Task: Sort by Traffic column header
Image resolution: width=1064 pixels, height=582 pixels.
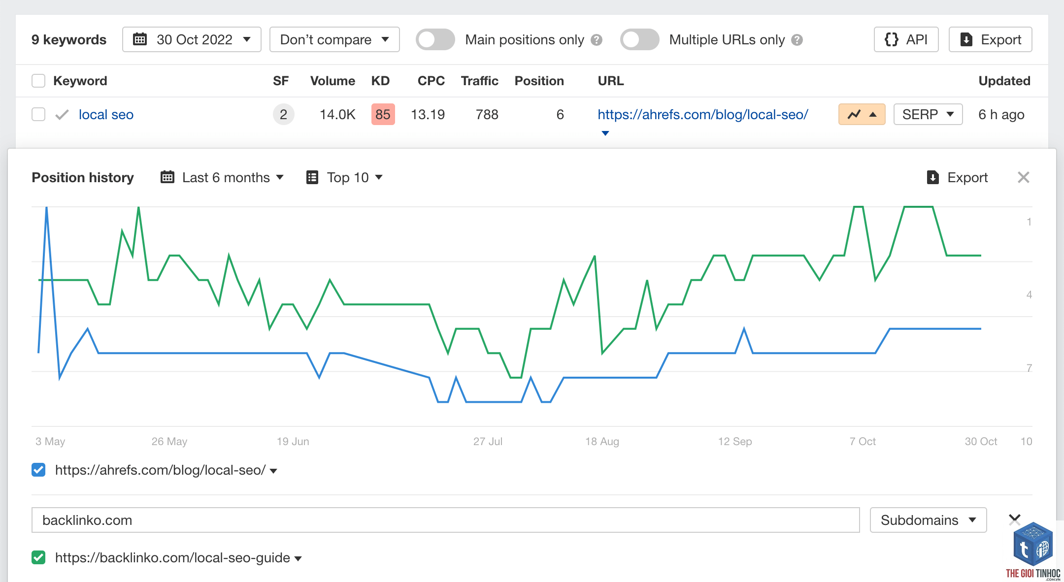Action: 479,81
